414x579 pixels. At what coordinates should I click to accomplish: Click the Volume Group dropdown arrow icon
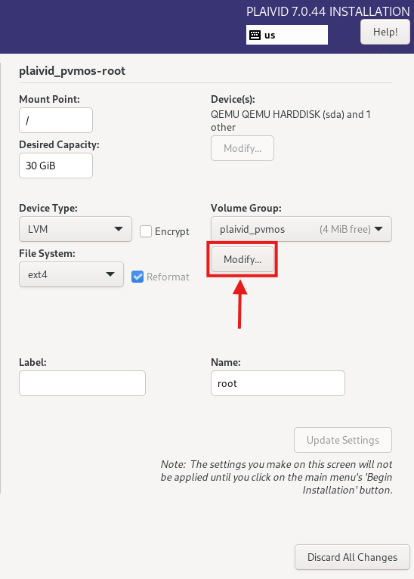(x=378, y=229)
